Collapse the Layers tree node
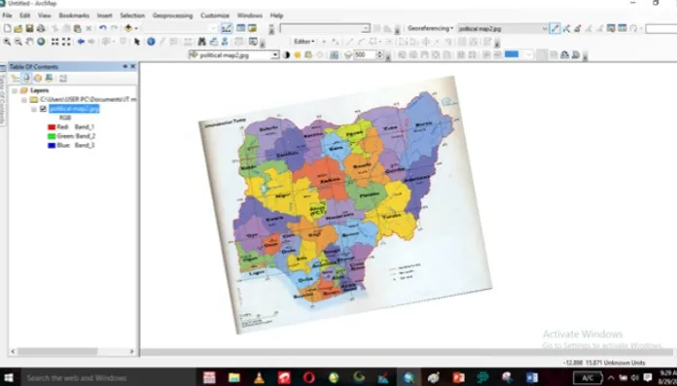Screen dimensions: 677x386 coord(15,90)
